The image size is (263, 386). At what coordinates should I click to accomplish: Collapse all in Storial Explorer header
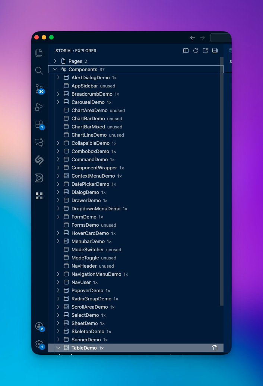pos(215,51)
